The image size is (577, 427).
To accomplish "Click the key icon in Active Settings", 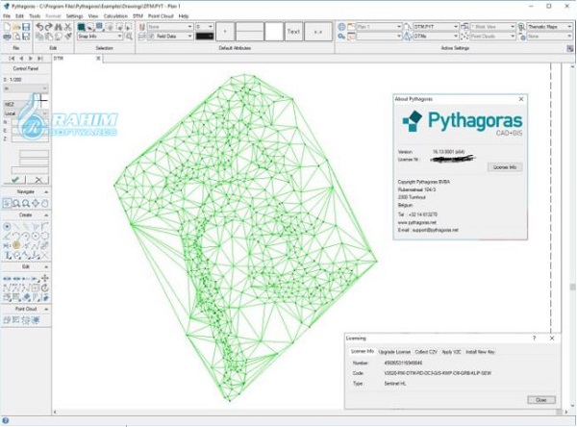I will (x=341, y=37).
